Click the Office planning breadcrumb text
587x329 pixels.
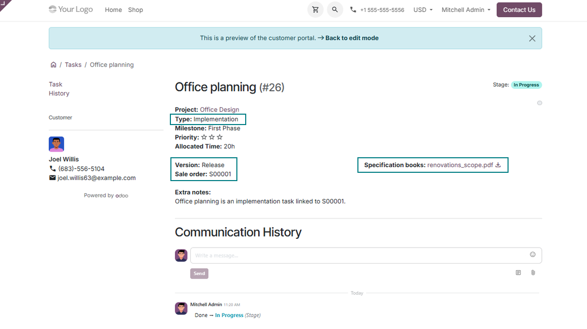click(112, 65)
